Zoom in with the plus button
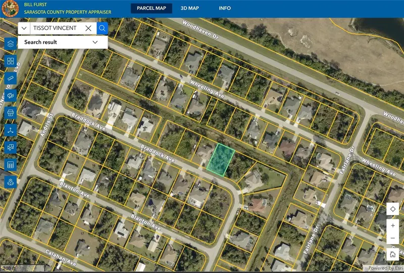 click(x=393, y=225)
